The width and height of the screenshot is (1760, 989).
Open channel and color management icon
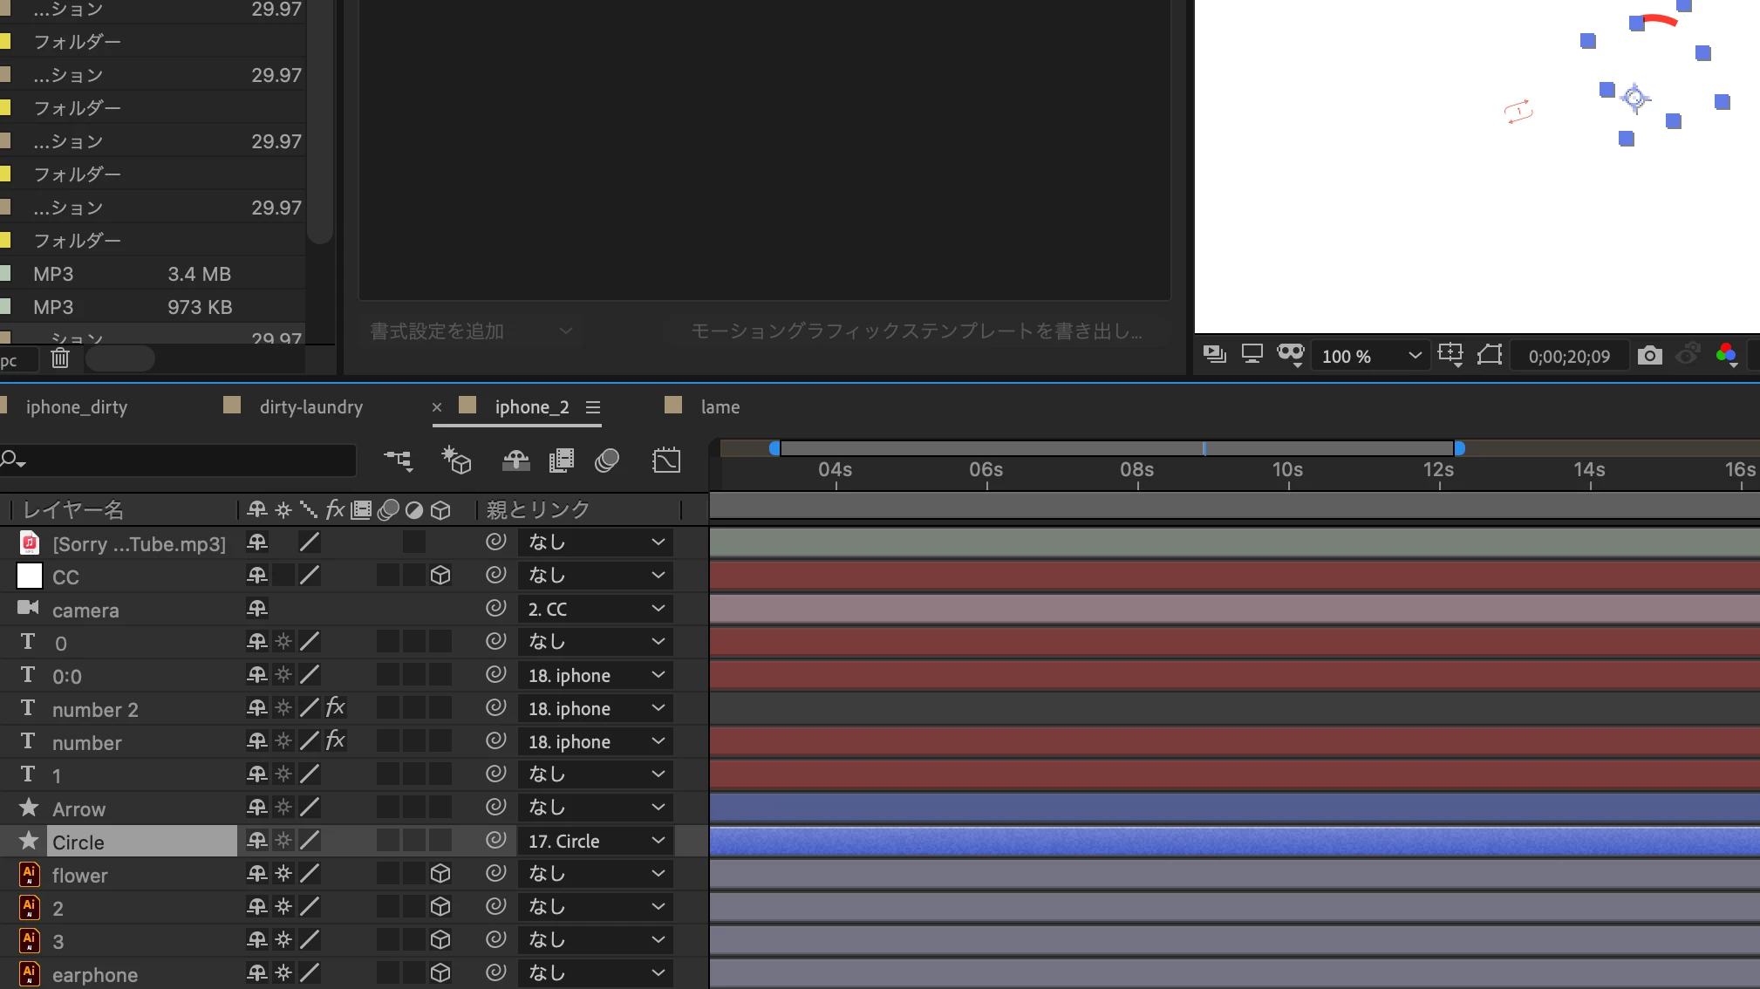coord(1725,355)
